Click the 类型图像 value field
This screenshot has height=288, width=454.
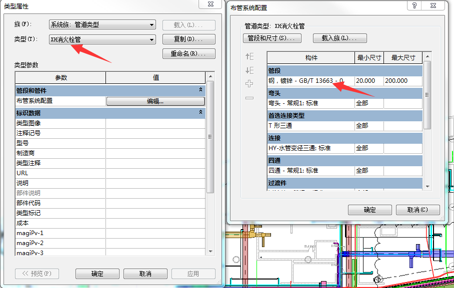click(155, 123)
